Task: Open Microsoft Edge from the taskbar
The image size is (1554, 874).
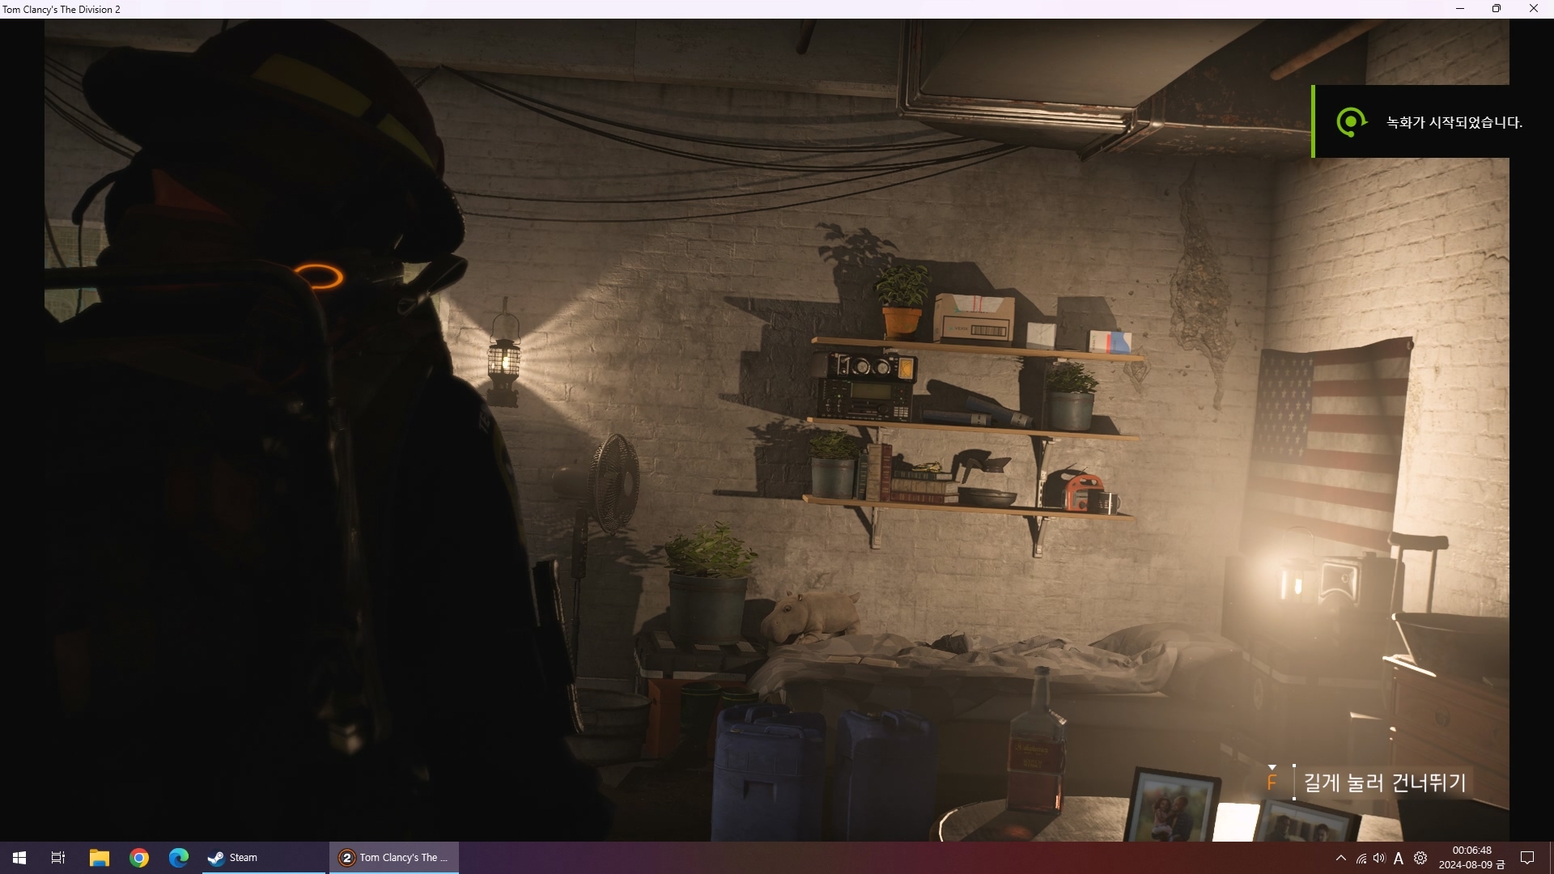Action: (x=179, y=858)
